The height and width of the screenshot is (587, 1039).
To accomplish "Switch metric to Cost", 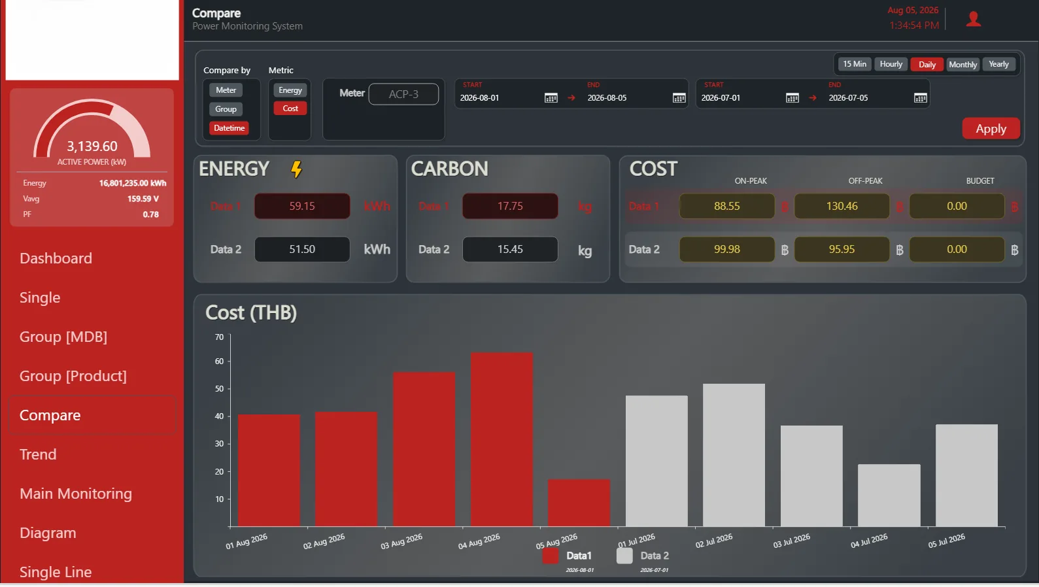I will click(290, 109).
